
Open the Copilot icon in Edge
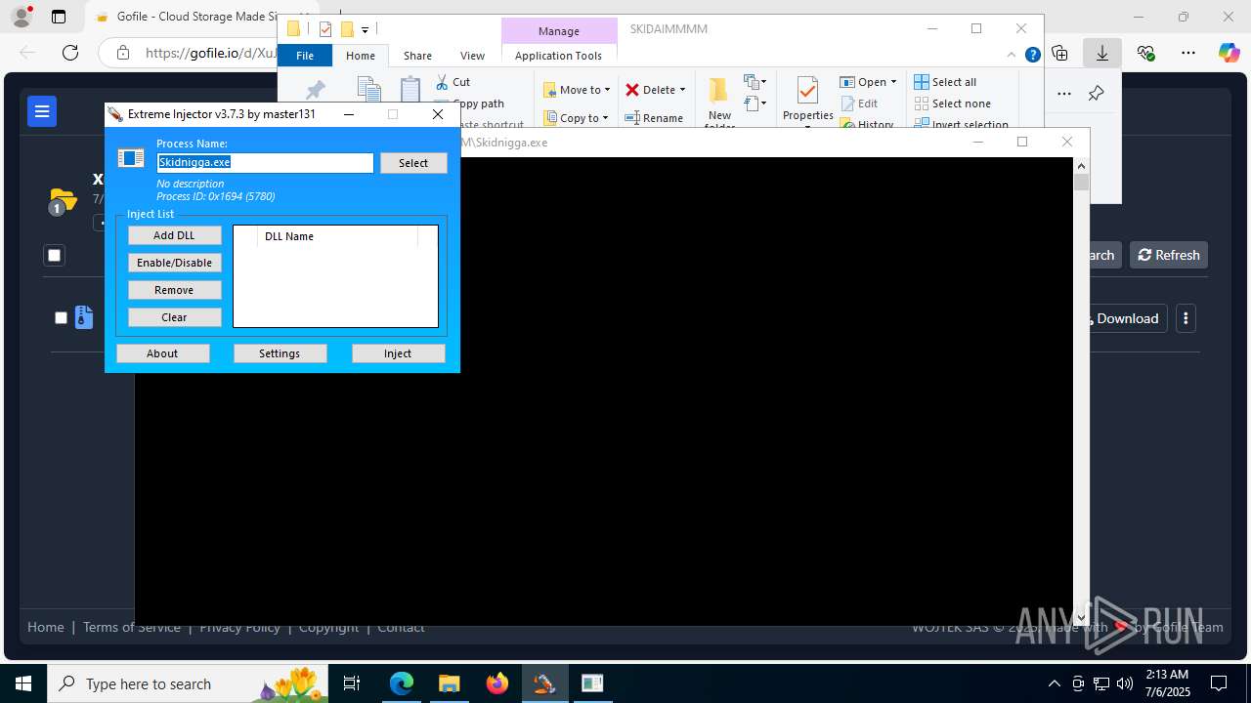click(1229, 53)
